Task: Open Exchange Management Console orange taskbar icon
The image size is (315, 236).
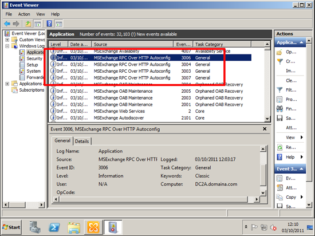Action: pyautogui.click(x=93, y=227)
